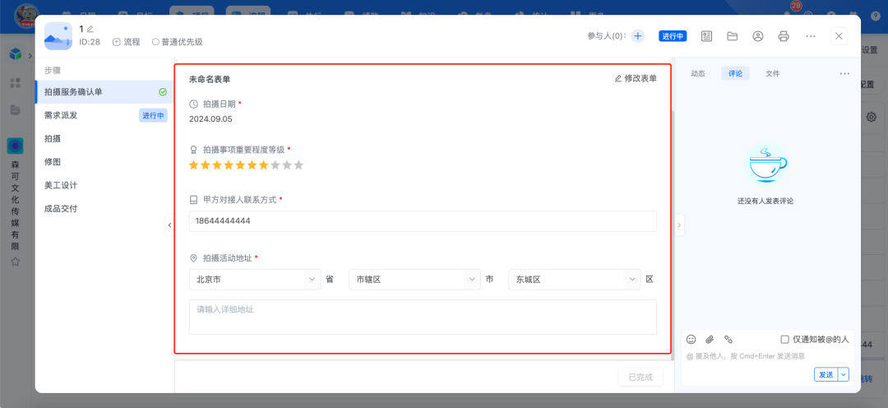The width and height of the screenshot is (888, 408).
Task: Click the 已完成 button
Action: click(641, 377)
